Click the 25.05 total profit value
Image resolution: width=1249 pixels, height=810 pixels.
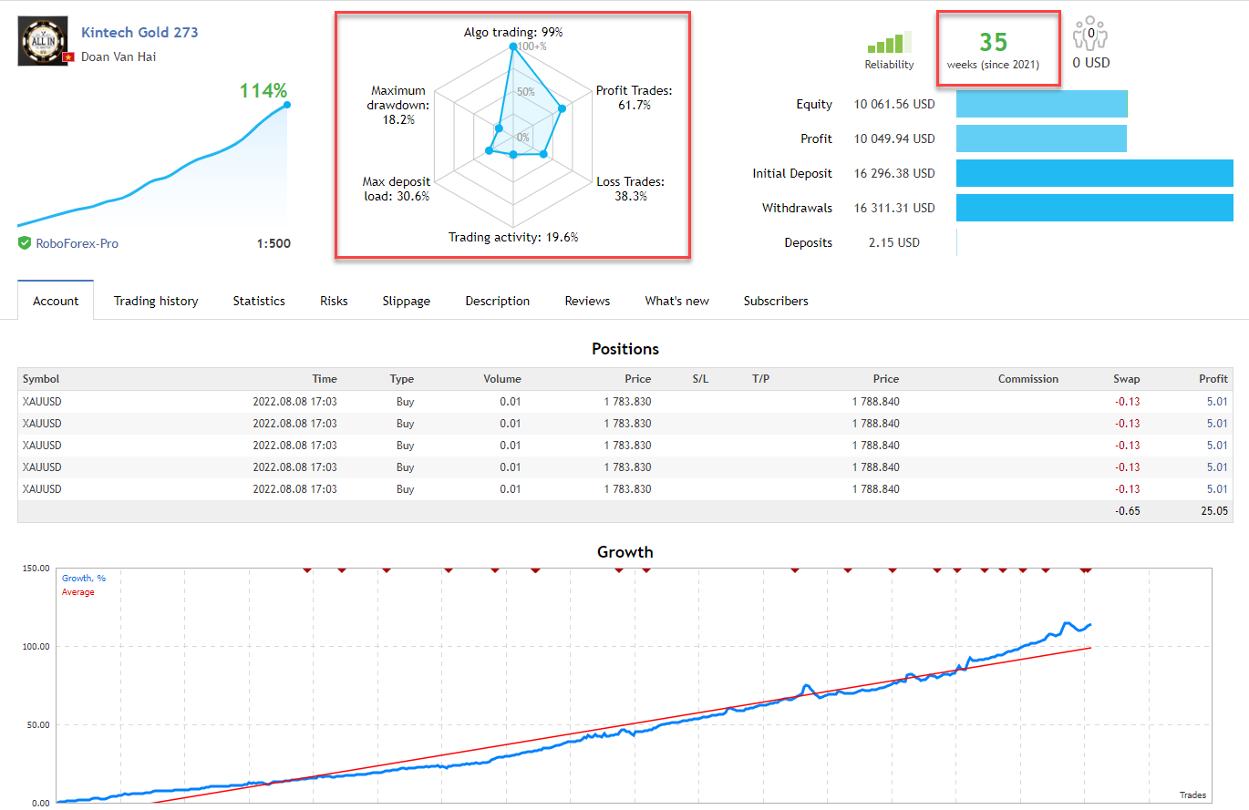[x=1213, y=511]
